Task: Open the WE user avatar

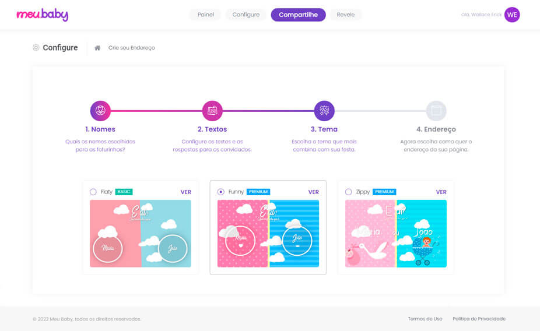Action: (512, 15)
